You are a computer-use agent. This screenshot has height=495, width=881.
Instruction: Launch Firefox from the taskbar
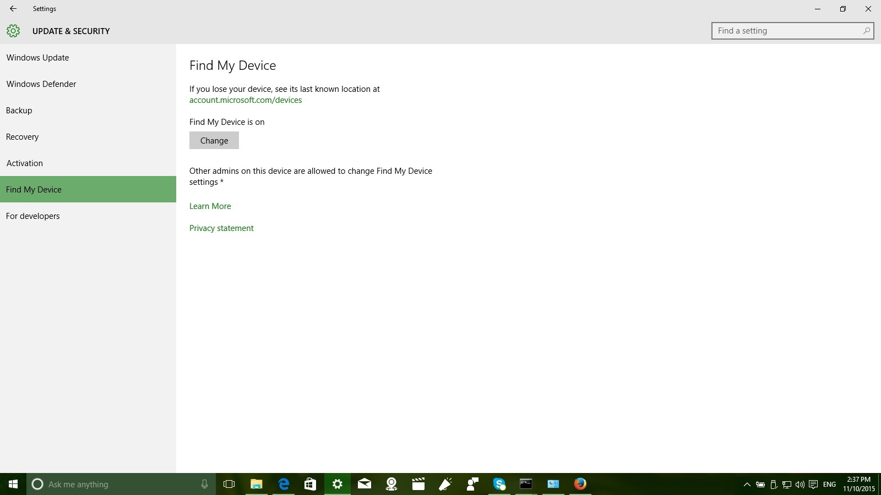pyautogui.click(x=580, y=484)
